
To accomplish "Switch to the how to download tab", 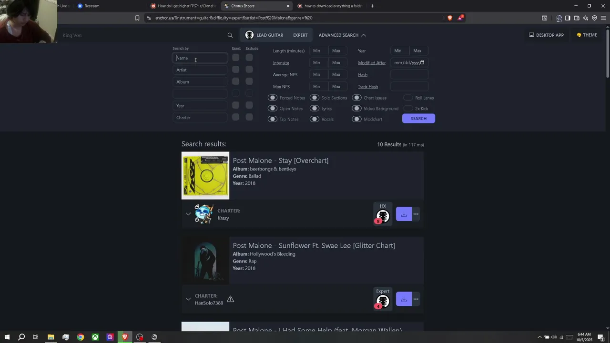I will pyautogui.click(x=330, y=6).
